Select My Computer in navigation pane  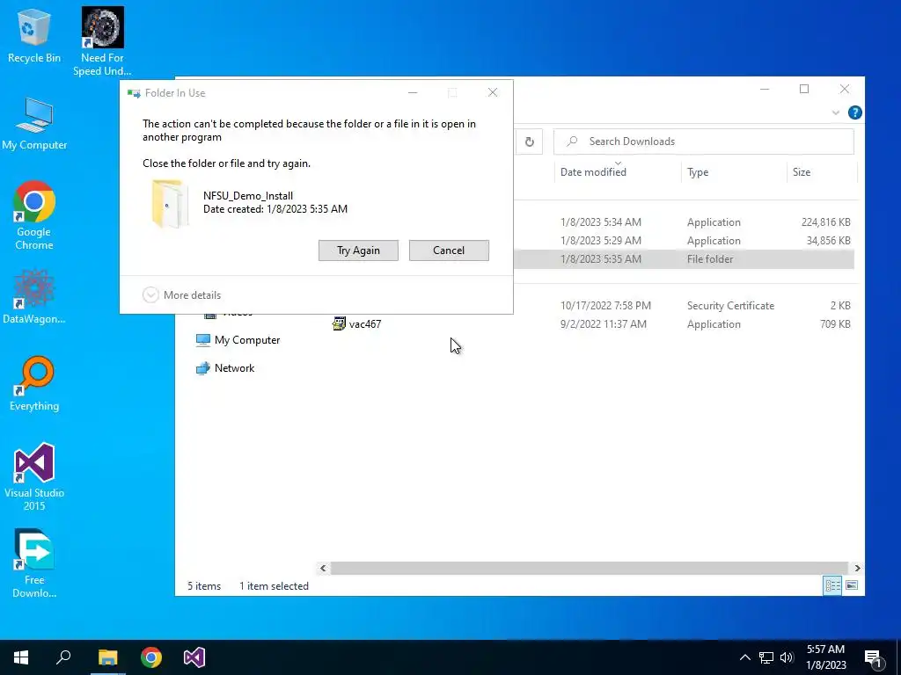click(x=247, y=340)
